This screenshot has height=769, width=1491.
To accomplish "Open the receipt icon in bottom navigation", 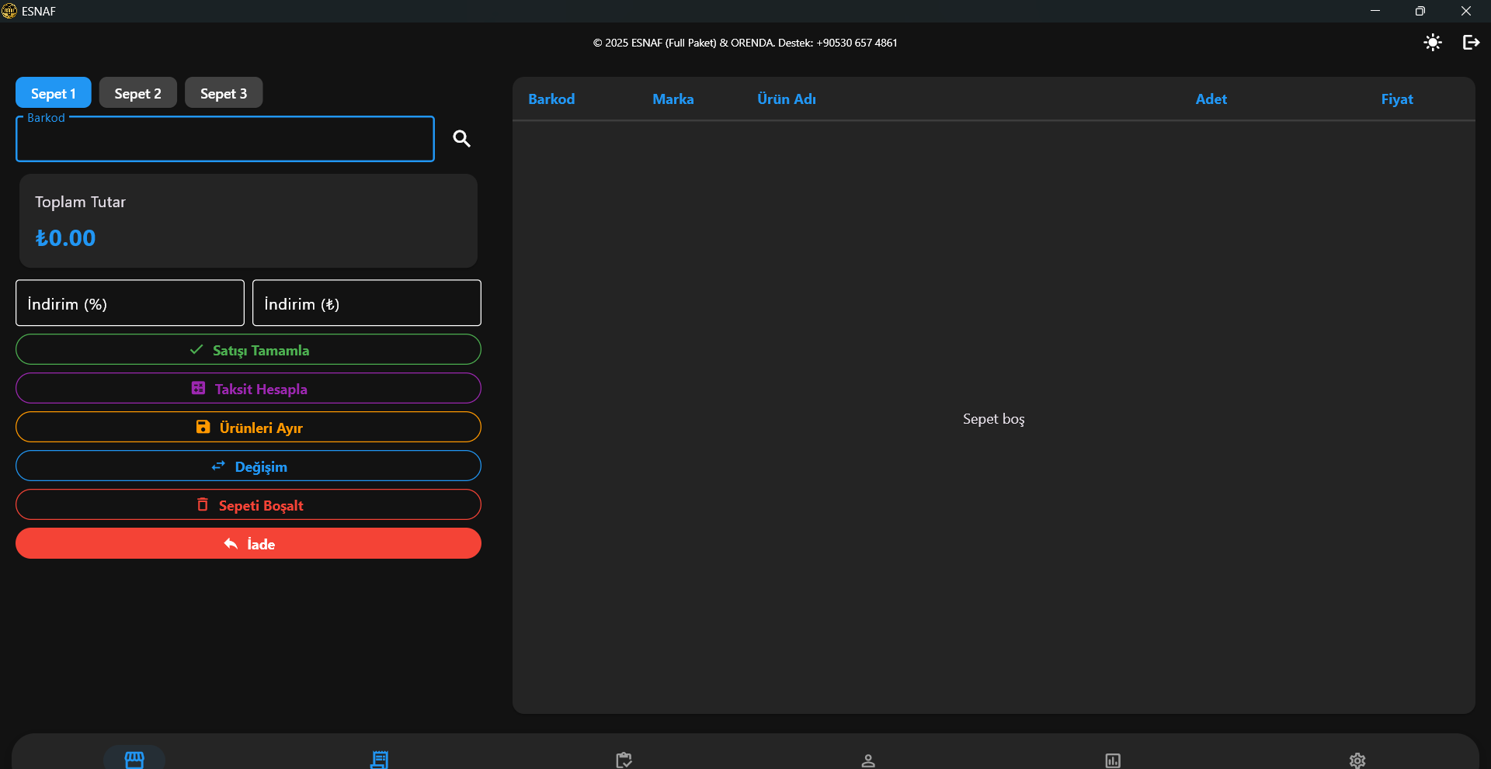I will click(379, 759).
